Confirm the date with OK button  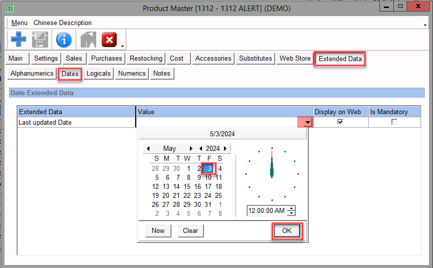[287, 230]
